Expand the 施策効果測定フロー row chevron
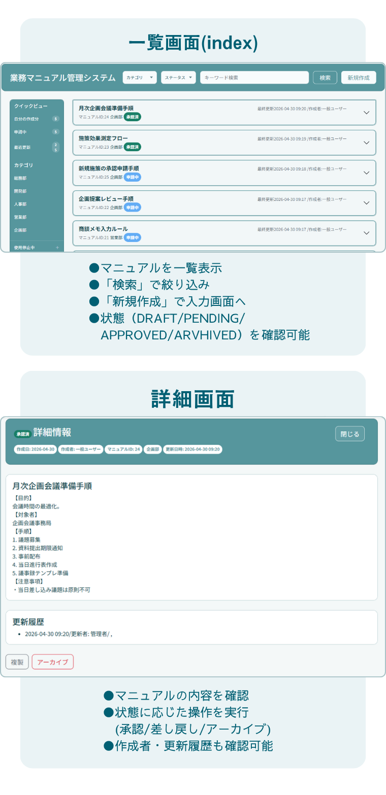 coord(367,143)
